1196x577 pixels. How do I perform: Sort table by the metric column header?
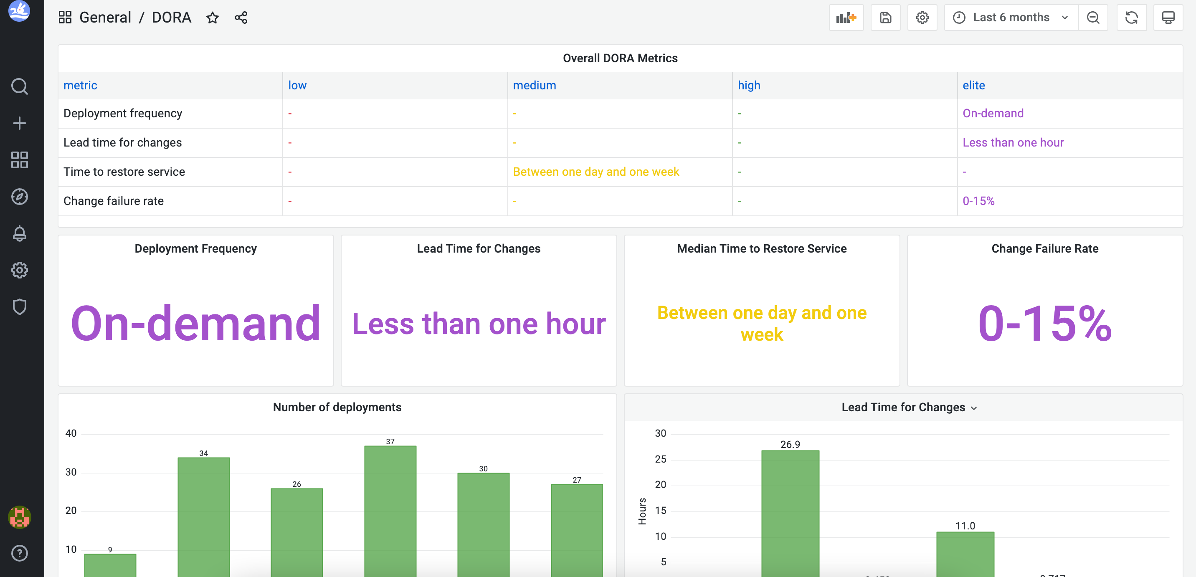[80, 86]
